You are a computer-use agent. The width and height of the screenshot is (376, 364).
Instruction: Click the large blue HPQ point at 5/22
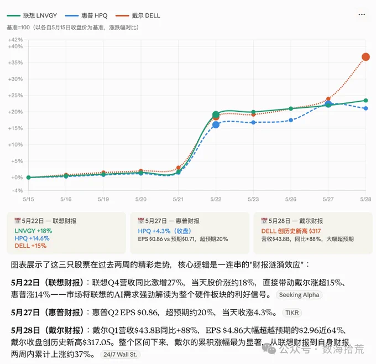[216, 125]
